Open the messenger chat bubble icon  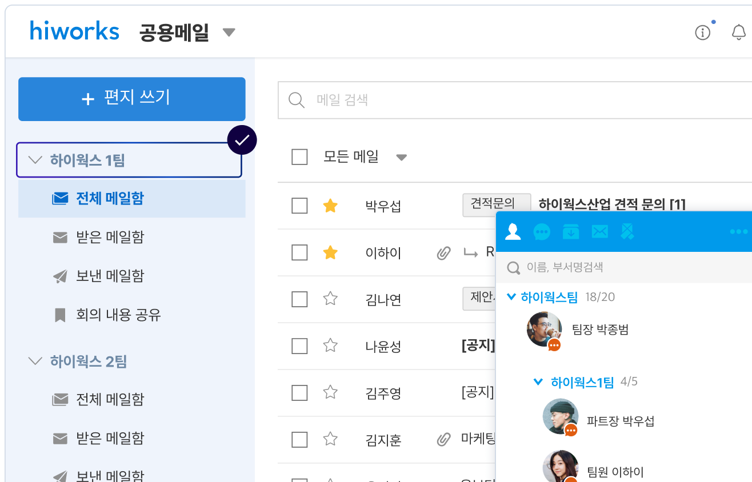coord(542,231)
